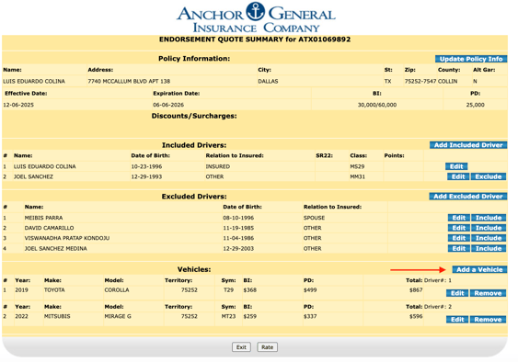Click the insured name LUIS EDUARDO COLINA in Policy Information
Screen dimensions: 518x362
[34, 81]
